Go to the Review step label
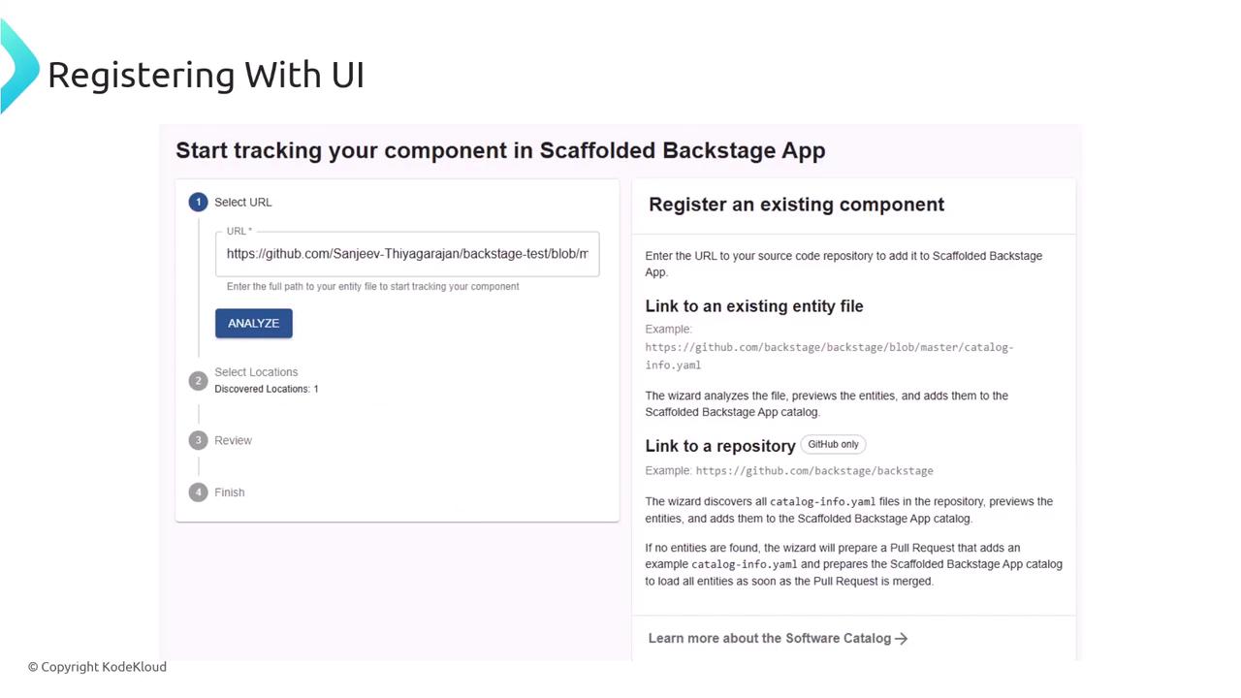The height and width of the screenshot is (698, 1241). click(233, 441)
